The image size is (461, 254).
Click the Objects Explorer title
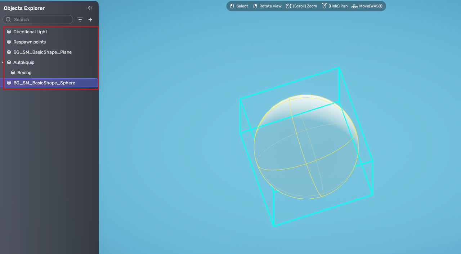[x=24, y=8]
